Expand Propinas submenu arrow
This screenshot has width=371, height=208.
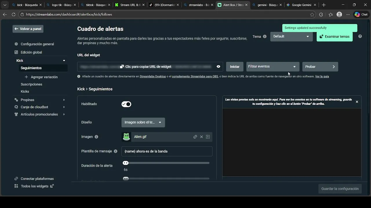click(64, 100)
